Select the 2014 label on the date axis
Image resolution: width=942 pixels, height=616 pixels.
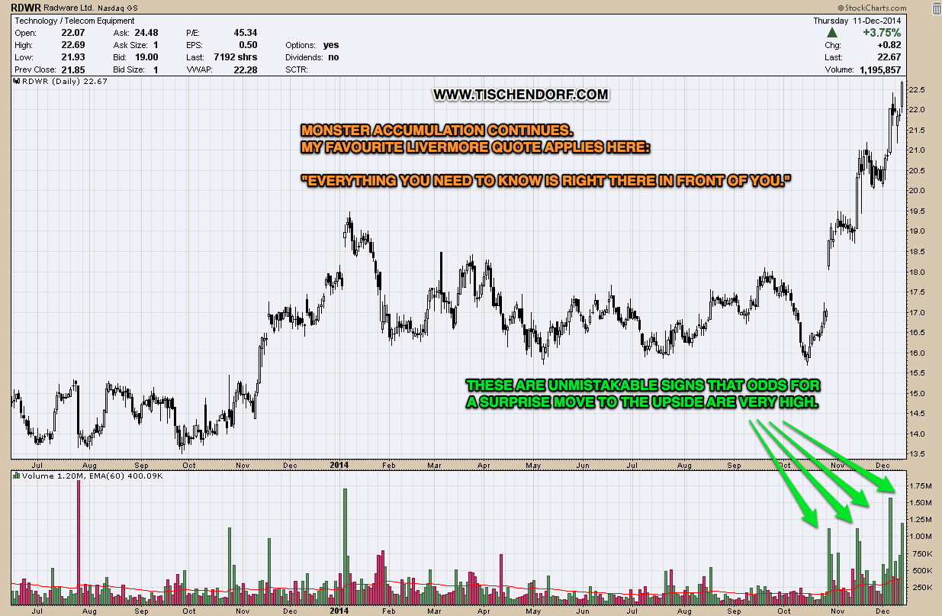point(338,463)
